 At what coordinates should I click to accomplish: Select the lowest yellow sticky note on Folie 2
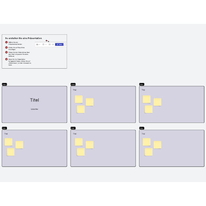click(81, 109)
